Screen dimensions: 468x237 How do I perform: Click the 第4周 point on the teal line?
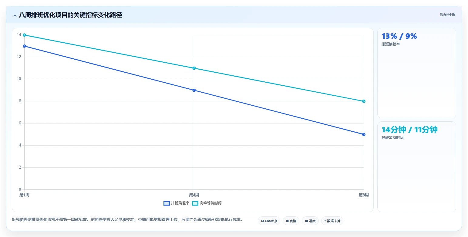[x=194, y=68]
